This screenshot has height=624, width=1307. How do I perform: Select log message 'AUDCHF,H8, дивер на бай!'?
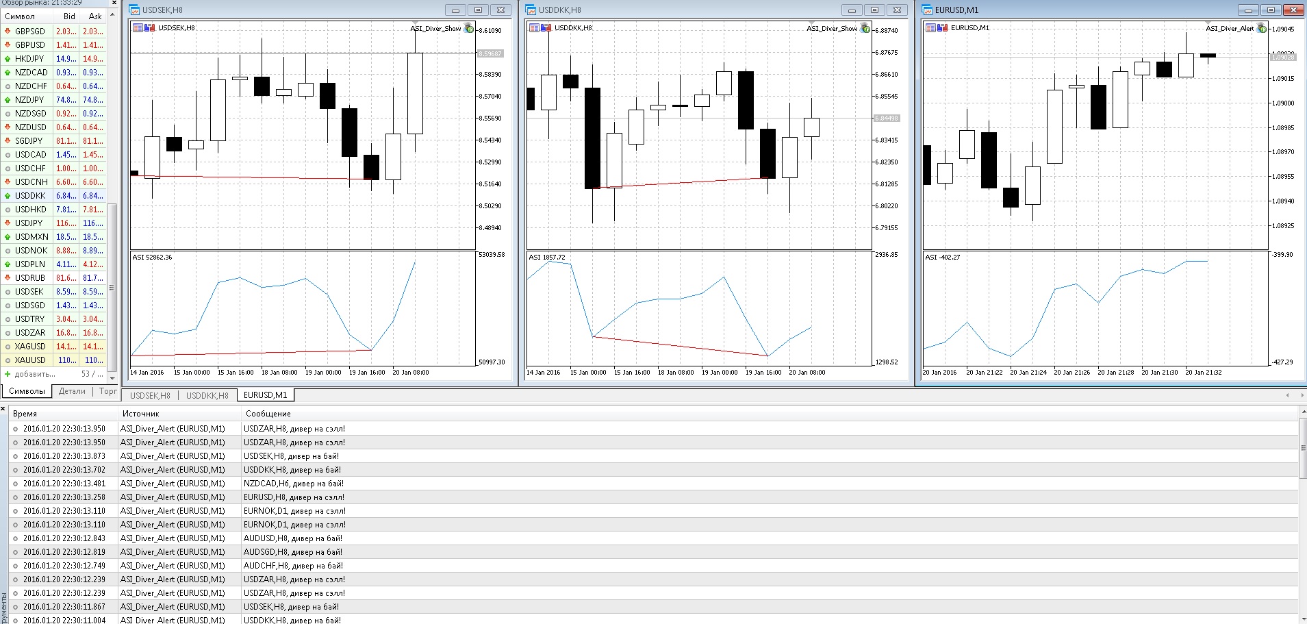[x=293, y=566]
